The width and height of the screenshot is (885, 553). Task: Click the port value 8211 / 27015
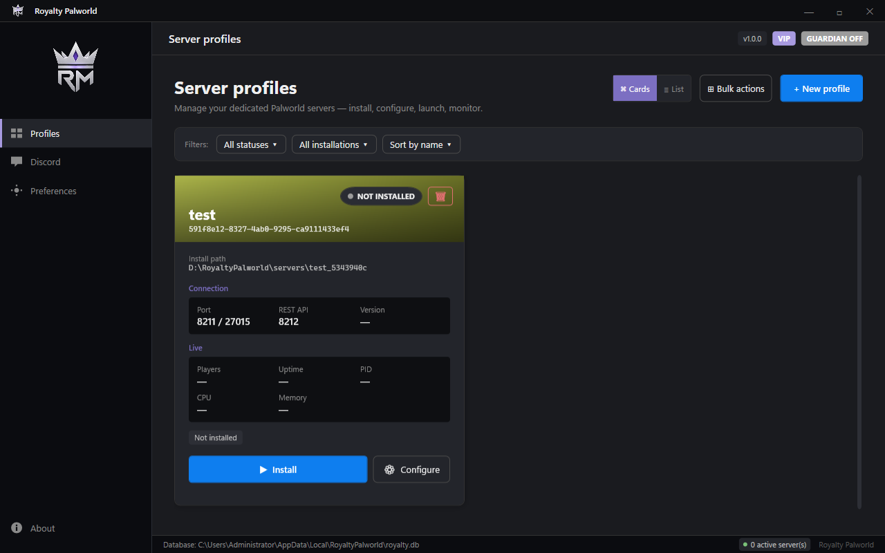point(223,321)
